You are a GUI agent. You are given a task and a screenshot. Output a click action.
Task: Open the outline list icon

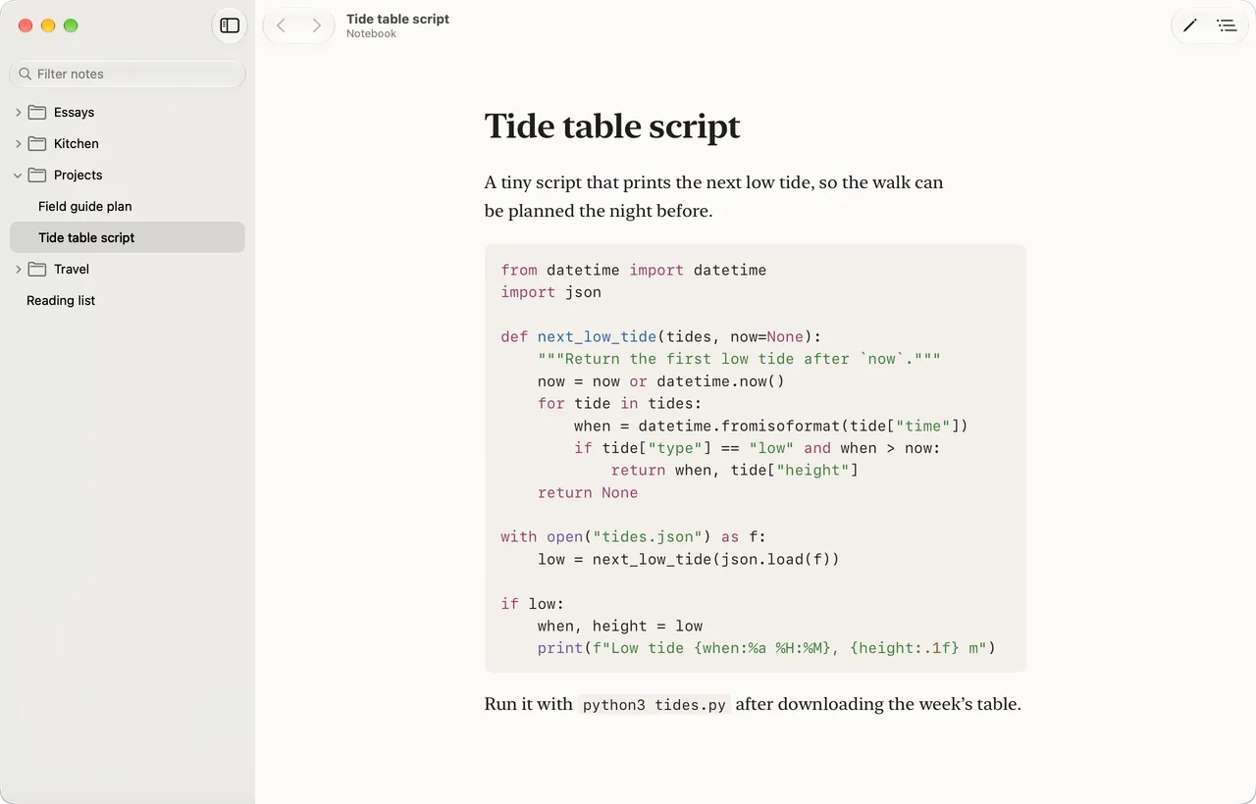tap(1226, 25)
